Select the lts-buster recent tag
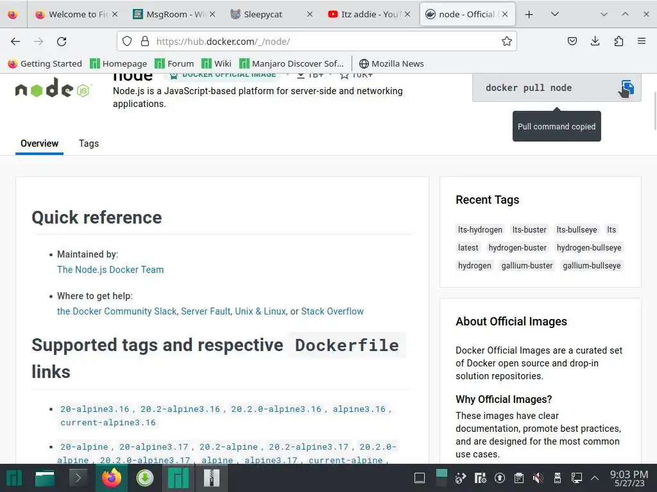 [529, 230]
